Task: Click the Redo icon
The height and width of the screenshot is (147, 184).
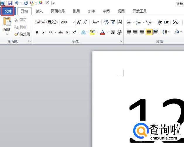Action: click(x=26, y=3)
